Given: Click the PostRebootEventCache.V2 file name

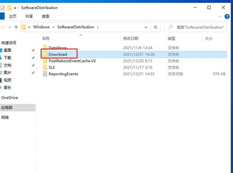Looking at the screenshot, I should (x=72, y=61).
